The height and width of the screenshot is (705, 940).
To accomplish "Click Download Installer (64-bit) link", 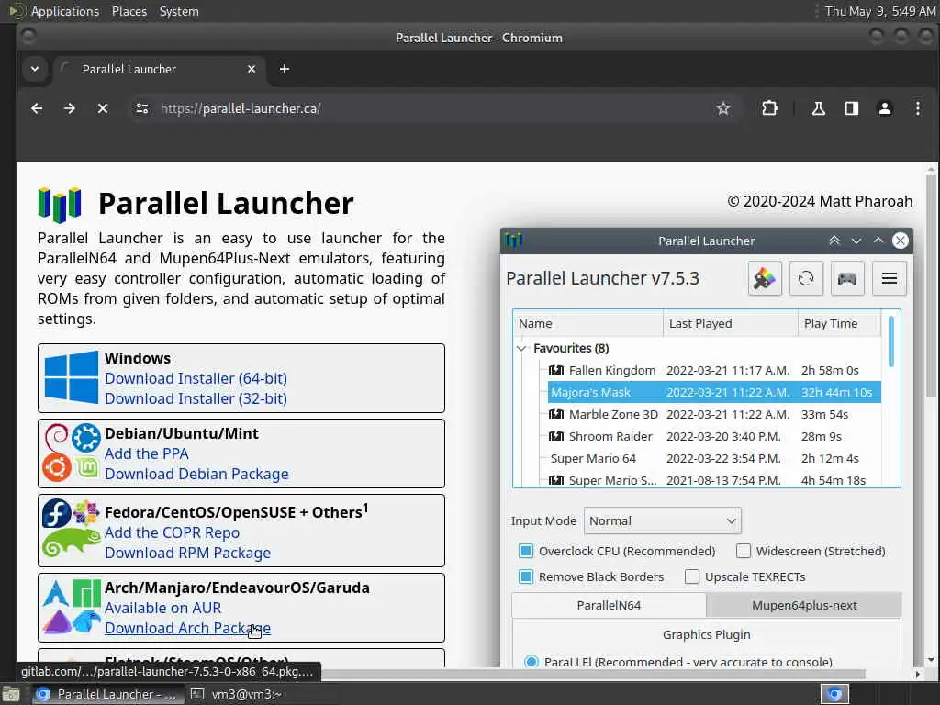I will point(196,378).
